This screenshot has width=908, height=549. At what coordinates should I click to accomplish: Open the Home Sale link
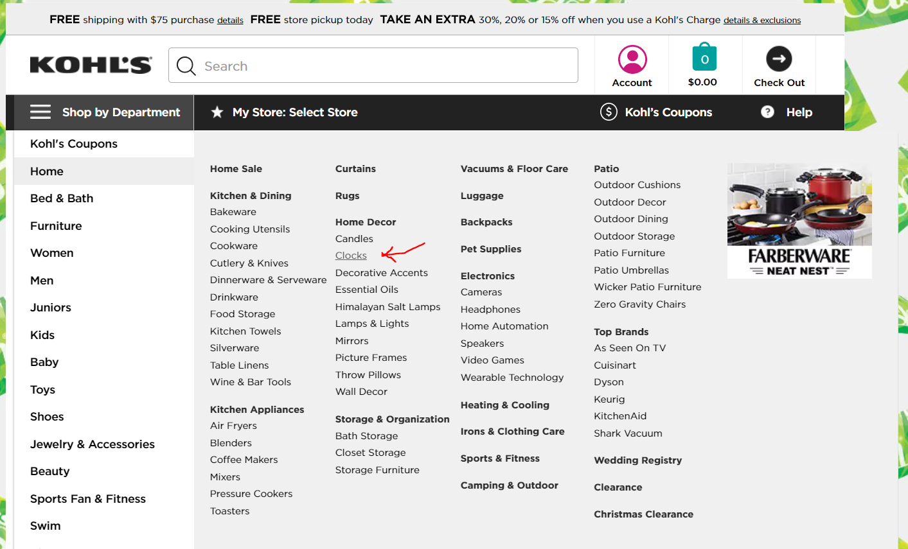tap(236, 169)
